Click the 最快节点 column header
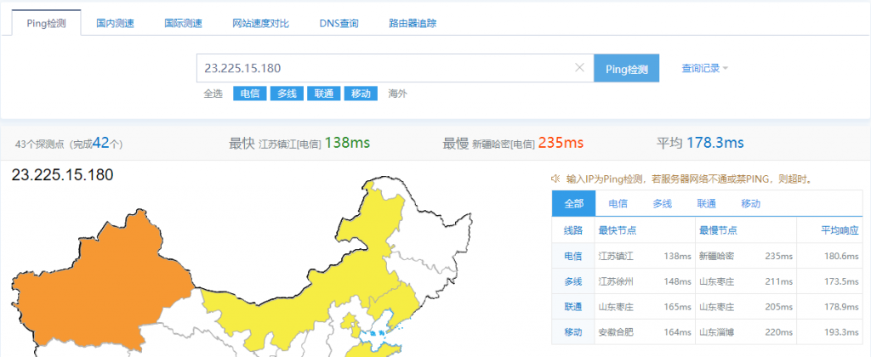This screenshot has width=871, height=357. point(618,230)
